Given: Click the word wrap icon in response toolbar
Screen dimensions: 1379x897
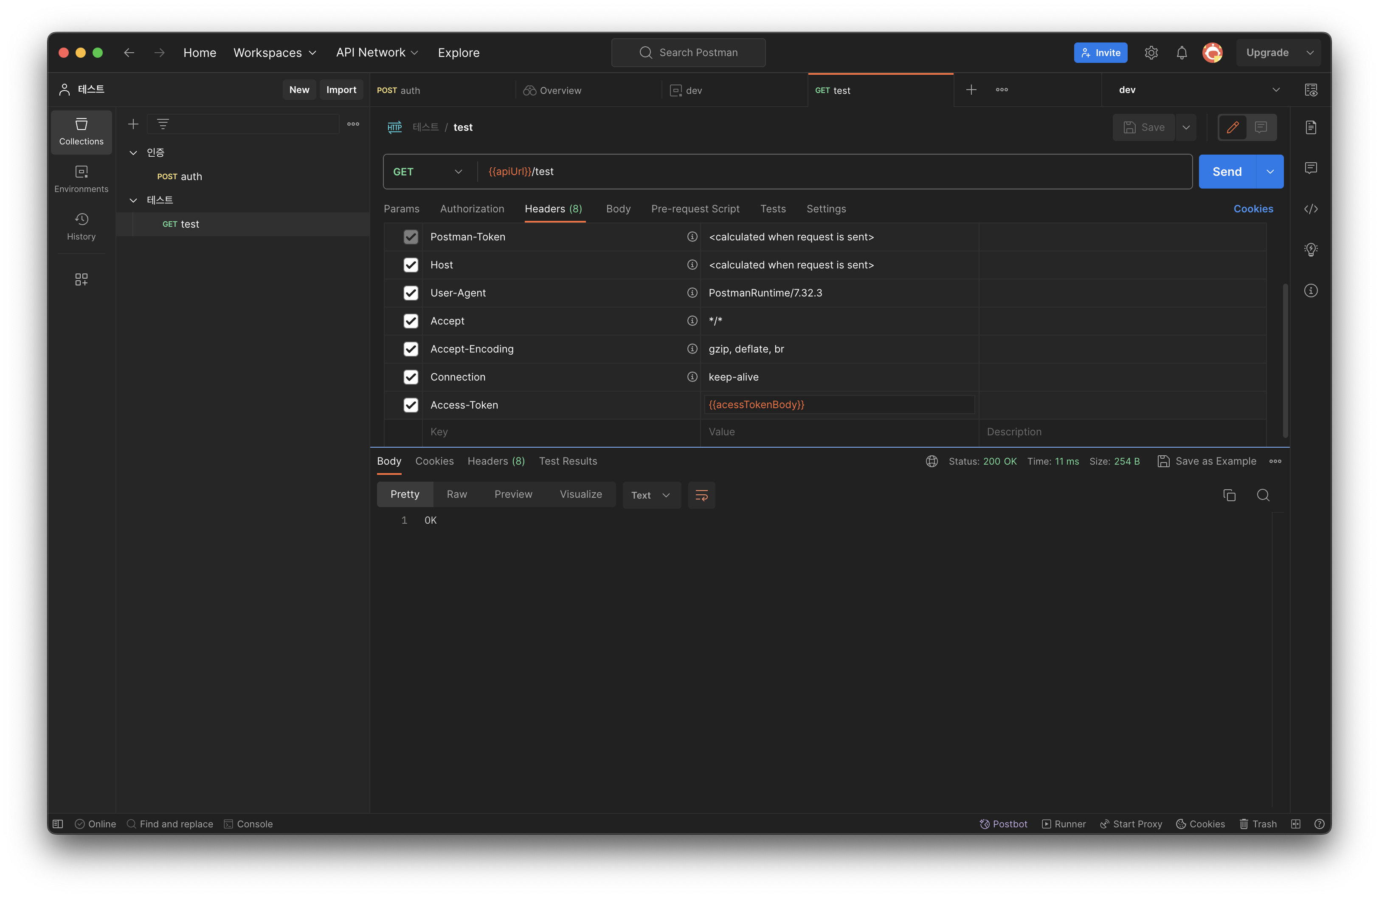Looking at the screenshot, I should click(x=701, y=496).
